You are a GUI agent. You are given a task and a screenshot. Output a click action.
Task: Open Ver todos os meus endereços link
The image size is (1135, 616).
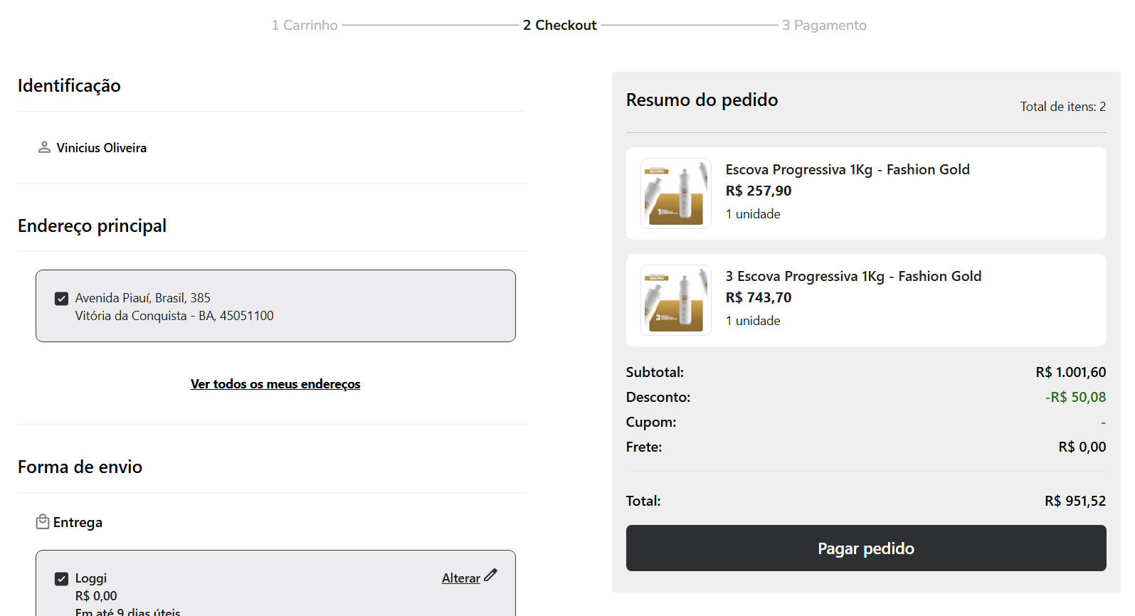(x=275, y=384)
